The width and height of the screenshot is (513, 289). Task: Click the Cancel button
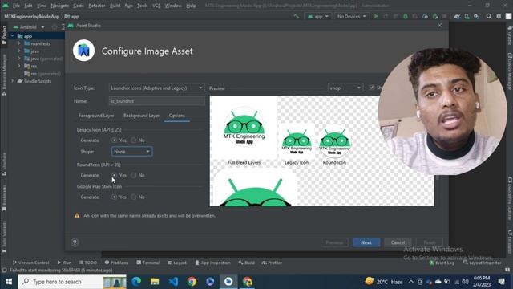click(398, 242)
